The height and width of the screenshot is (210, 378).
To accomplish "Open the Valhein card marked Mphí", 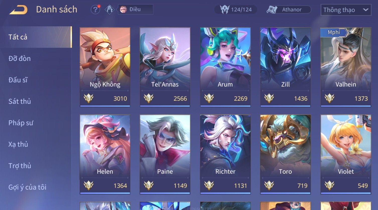I will [x=346, y=67].
